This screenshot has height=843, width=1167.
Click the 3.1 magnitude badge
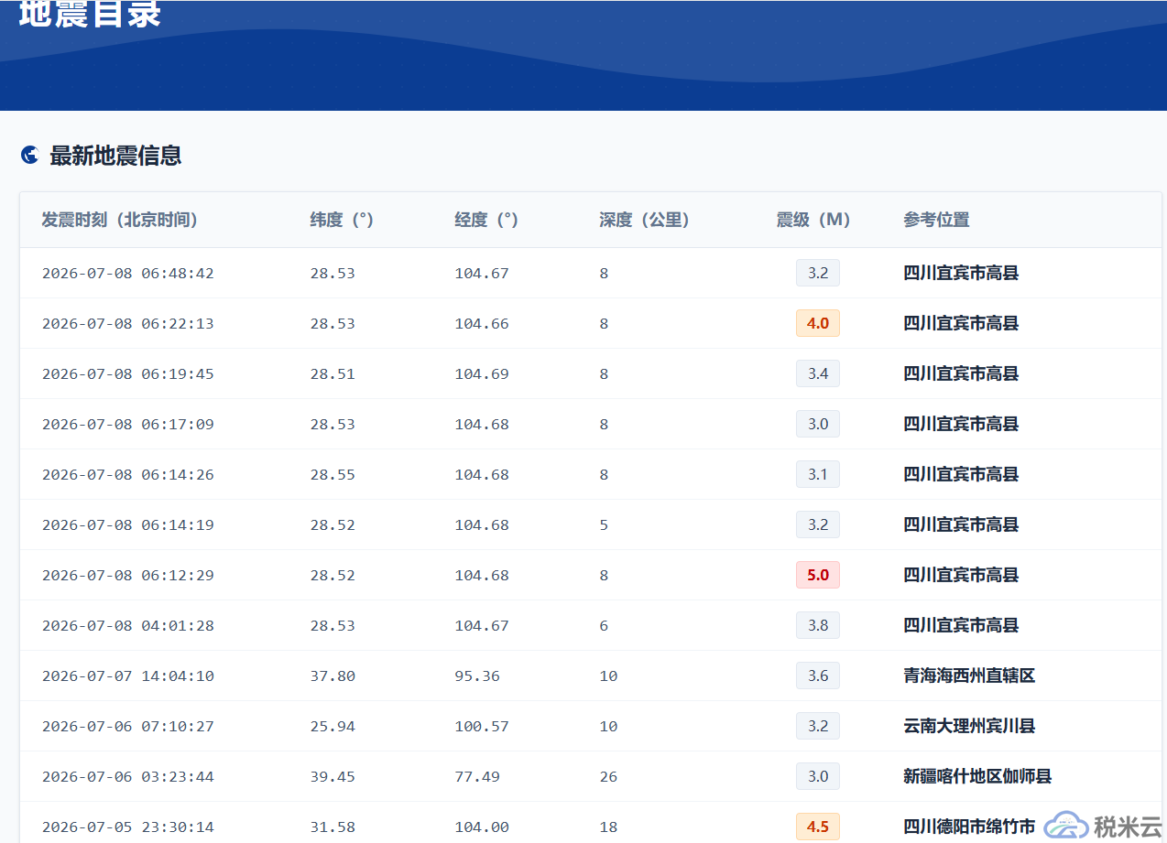point(818,474)
